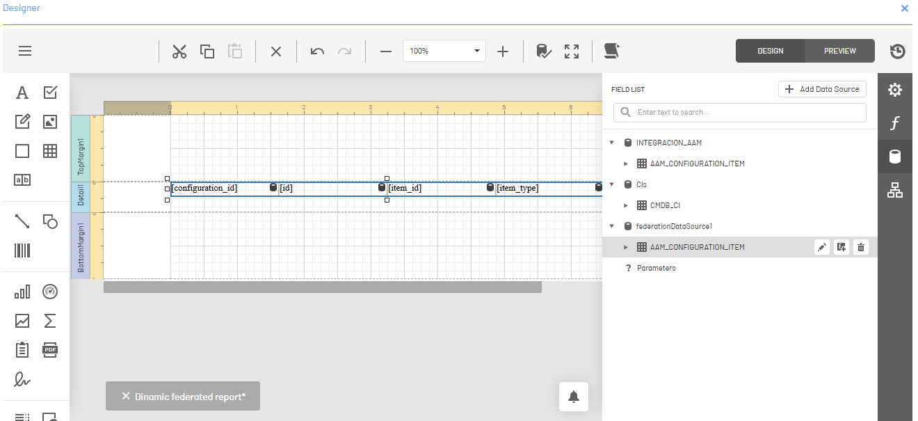
Task: Expand AAM_CONFIGURATION_ITEM under federationDataSource1
Action: pyautogui.click(x=626, y=247)
